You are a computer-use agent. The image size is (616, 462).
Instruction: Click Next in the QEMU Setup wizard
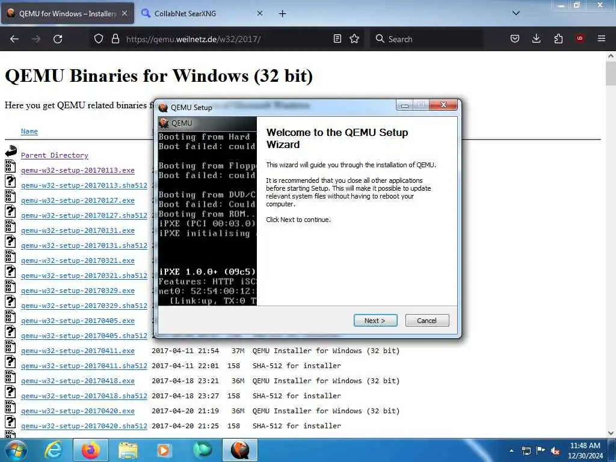(375, 321)
